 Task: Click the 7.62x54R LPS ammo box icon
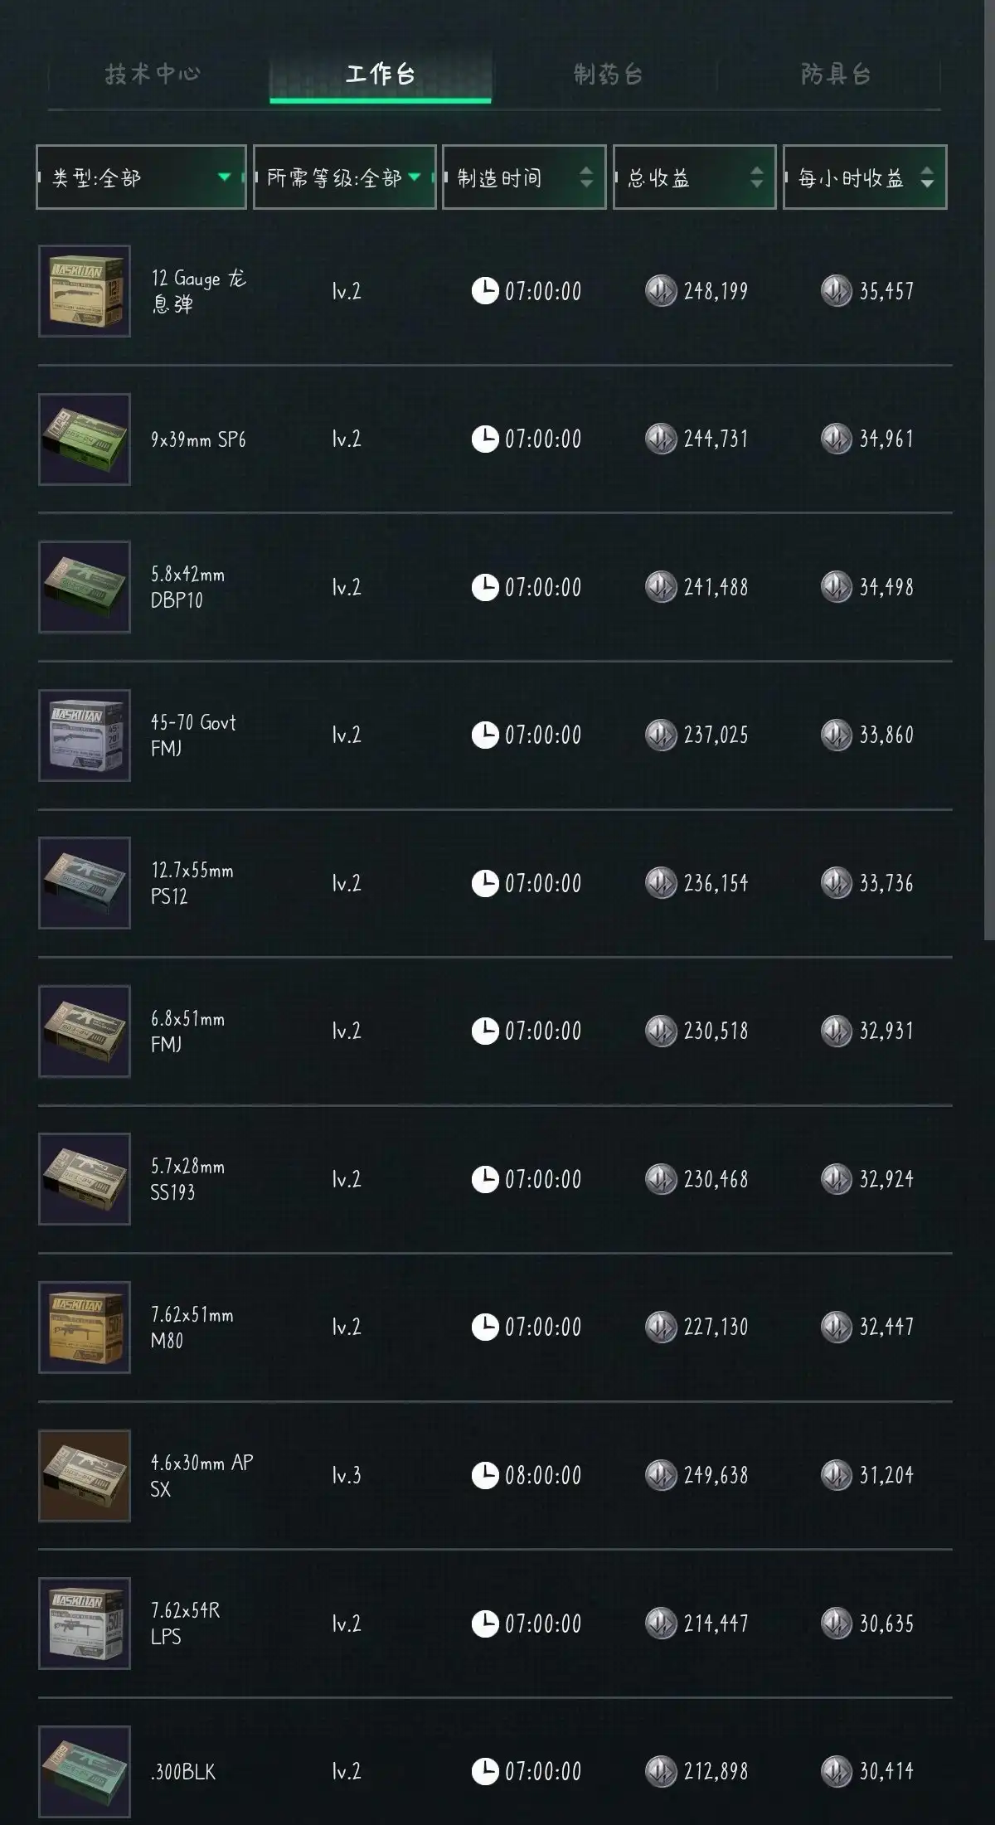85,1624
